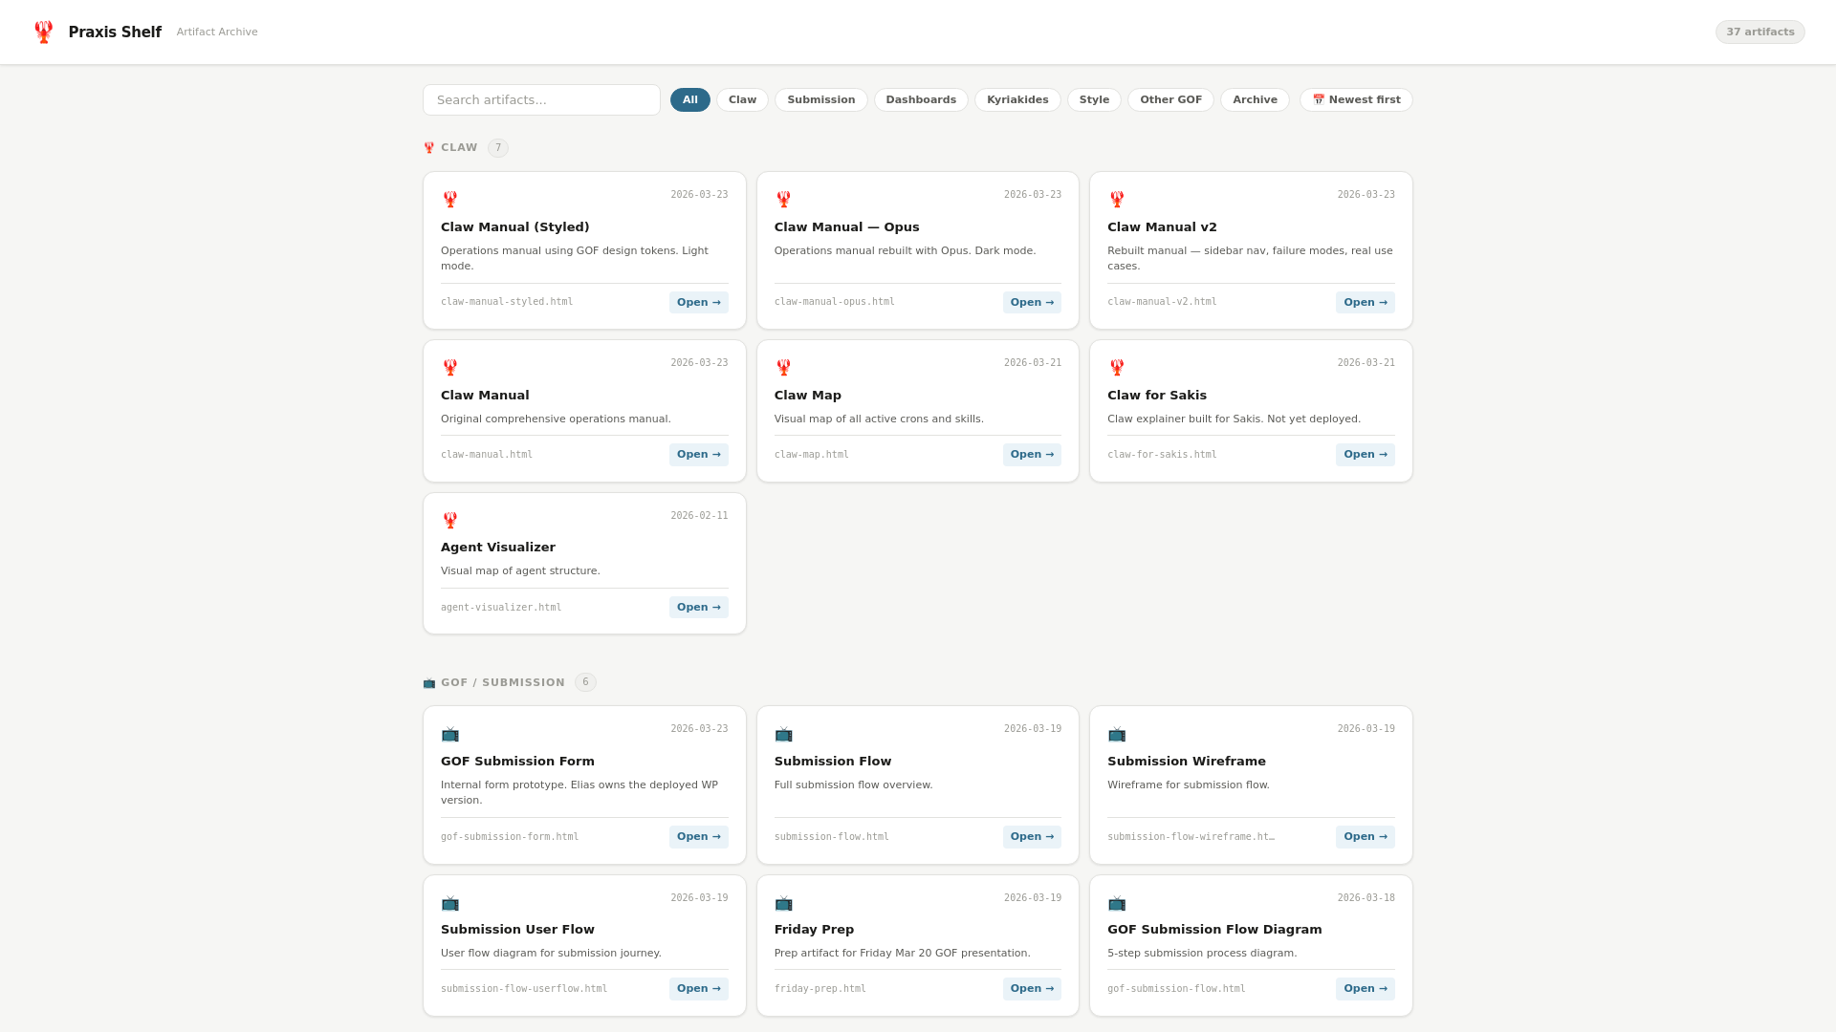Select the All filter
The width and height of the screenshot is (1836, 1032).
[690, 100]
